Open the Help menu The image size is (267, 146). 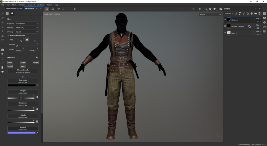coord(57,5)
